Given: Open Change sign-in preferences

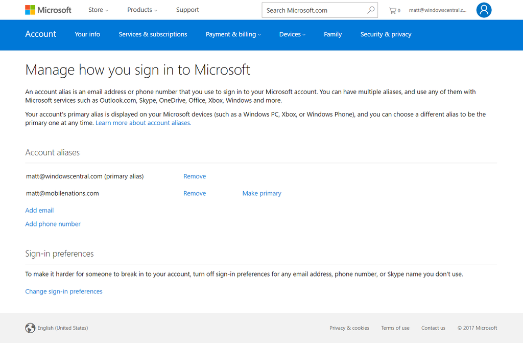Looking at the screenshot, I should 63,291.
